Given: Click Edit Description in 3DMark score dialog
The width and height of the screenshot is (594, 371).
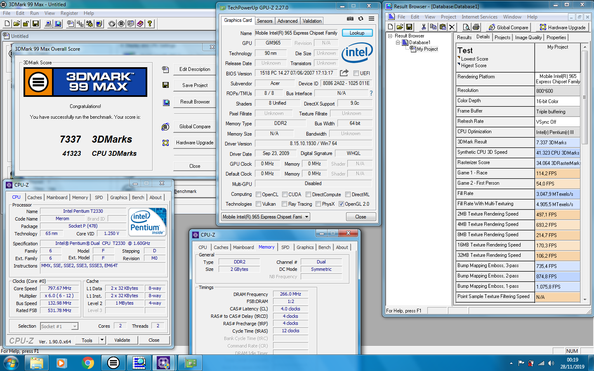Looking at the screenshot, I should click(x=195, y=69).
